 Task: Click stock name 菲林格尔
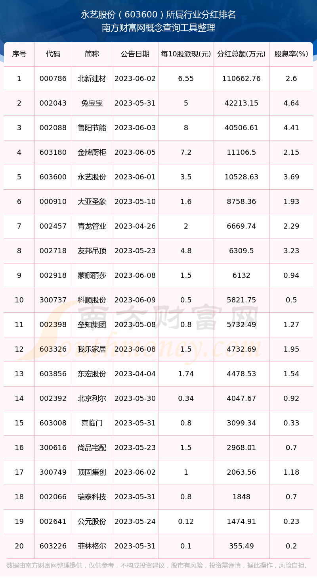click(x=92, y=546)
